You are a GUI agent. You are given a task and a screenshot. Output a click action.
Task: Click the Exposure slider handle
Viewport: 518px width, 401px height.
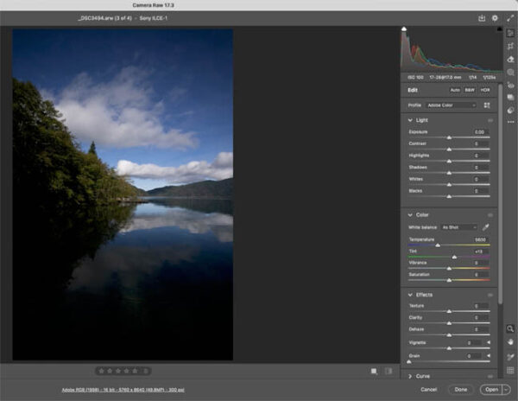449,137
